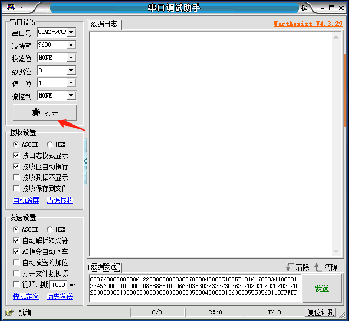This screenshot has width=349, height=321.
Task: Click the hand icon in status bar
Action: pyautogui.click(x=10, y=312)
